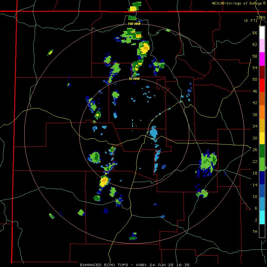
Task: Click the 58 value on the scale
Action: 255,56
